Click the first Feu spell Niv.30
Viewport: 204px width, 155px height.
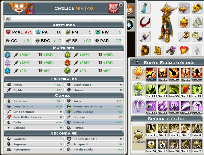[x=151, y=74]
